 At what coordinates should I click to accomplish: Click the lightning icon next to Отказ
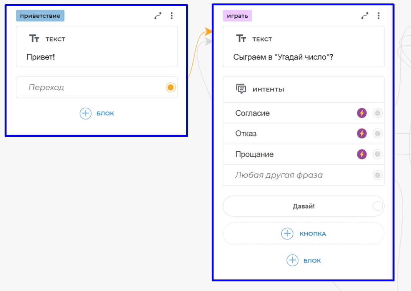pos(362,133)
